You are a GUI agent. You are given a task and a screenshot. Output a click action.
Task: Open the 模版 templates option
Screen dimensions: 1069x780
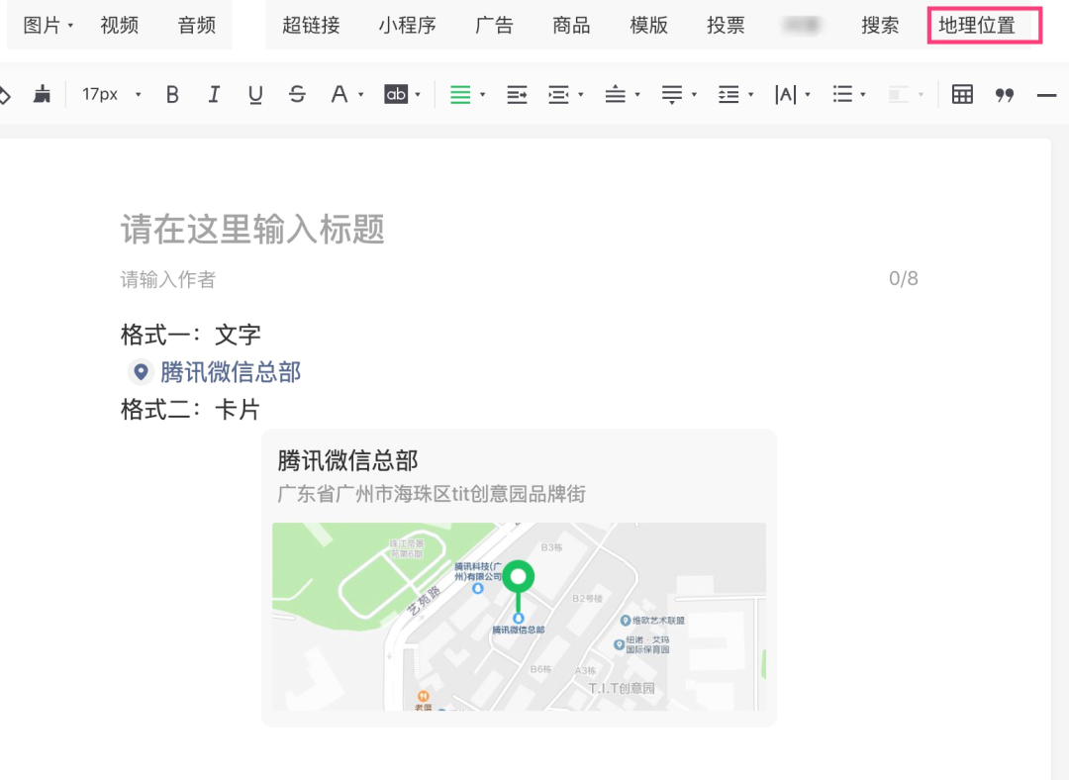649,25
